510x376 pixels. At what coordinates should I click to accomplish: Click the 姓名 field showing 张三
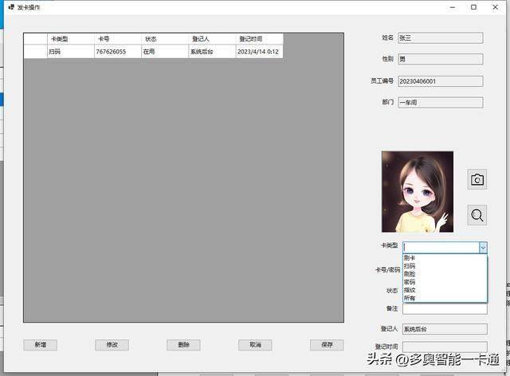coord(441,38)
